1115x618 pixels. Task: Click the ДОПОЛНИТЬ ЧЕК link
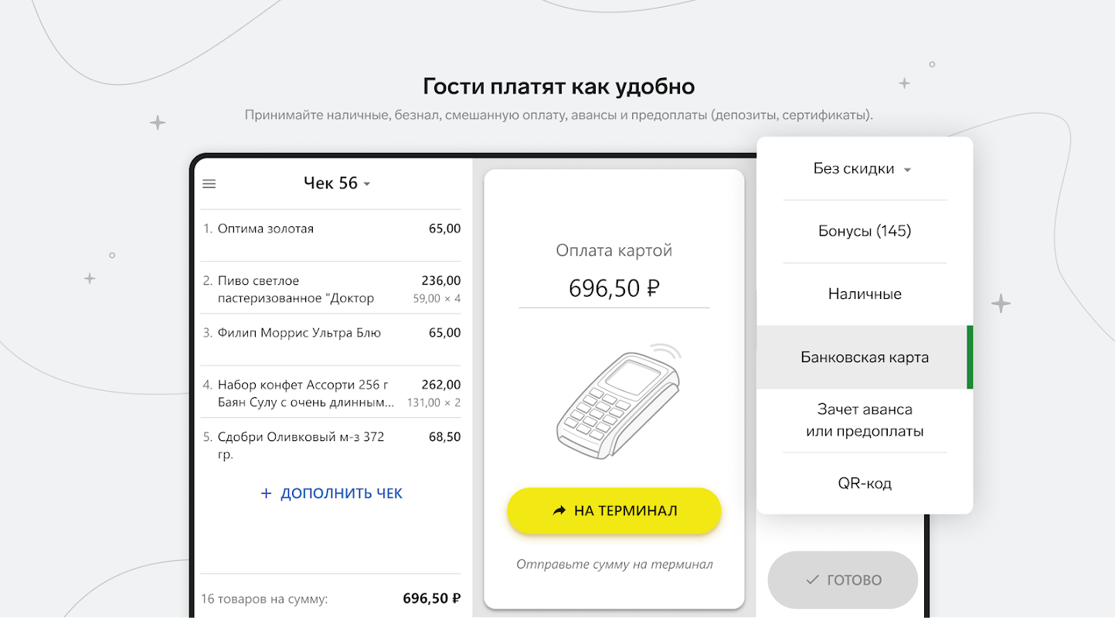[341, 494]
